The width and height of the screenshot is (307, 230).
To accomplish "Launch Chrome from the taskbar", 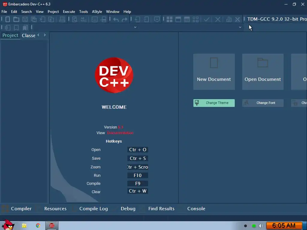I will pos(38,226).
